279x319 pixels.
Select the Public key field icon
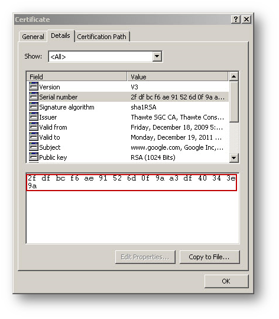(34, 157)
